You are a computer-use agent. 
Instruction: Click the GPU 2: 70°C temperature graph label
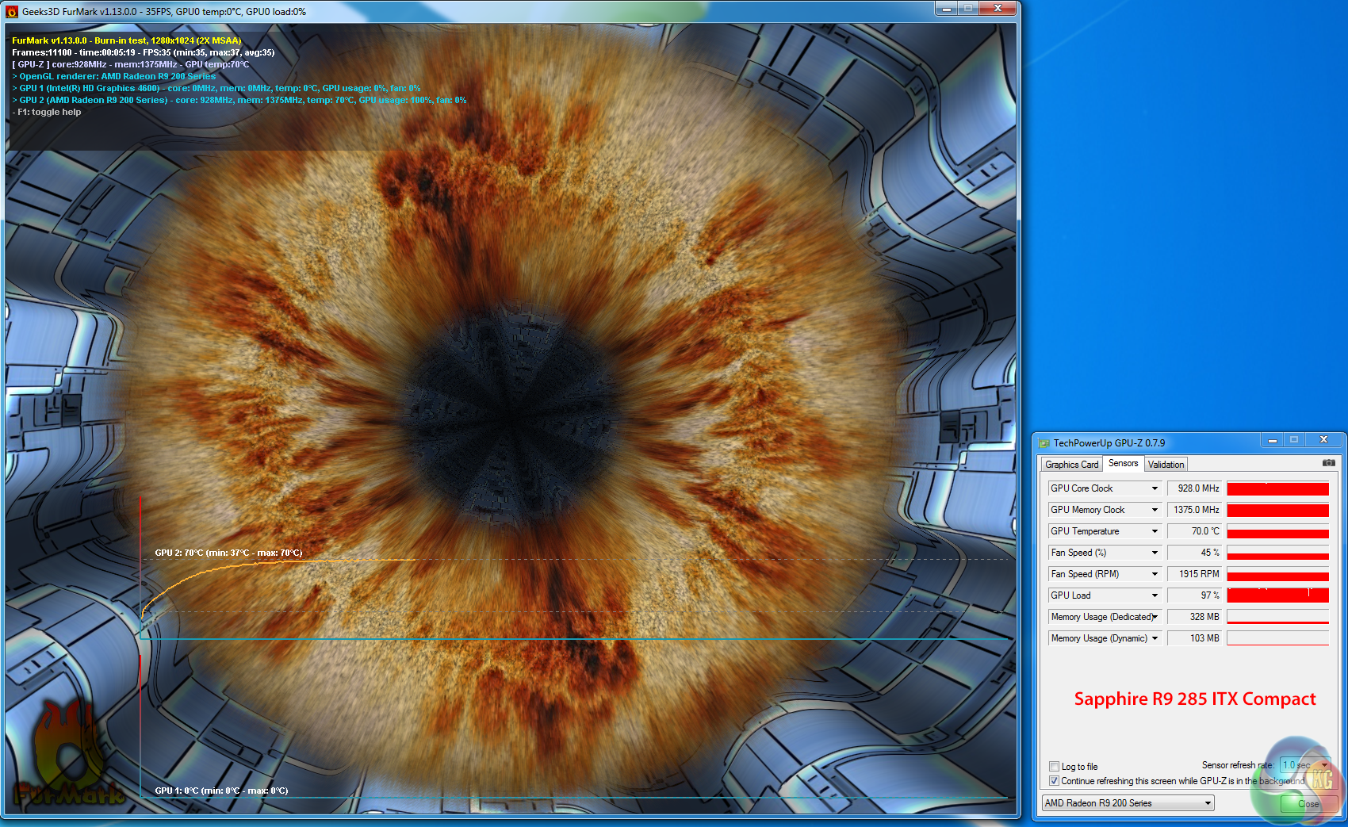pyautogui.click(x=228, y=553)
